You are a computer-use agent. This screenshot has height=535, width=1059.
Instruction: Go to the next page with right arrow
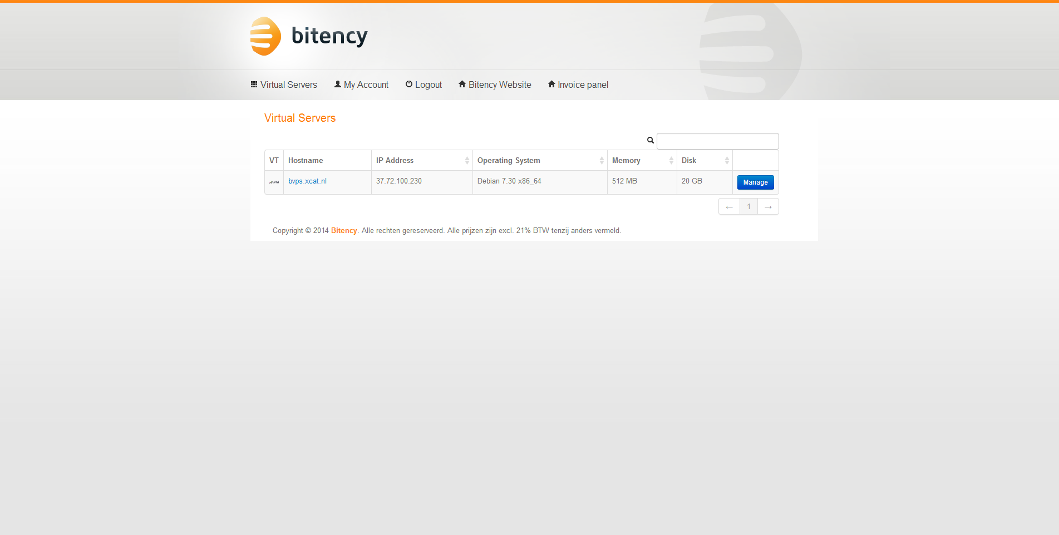click(x=768, y=207)
